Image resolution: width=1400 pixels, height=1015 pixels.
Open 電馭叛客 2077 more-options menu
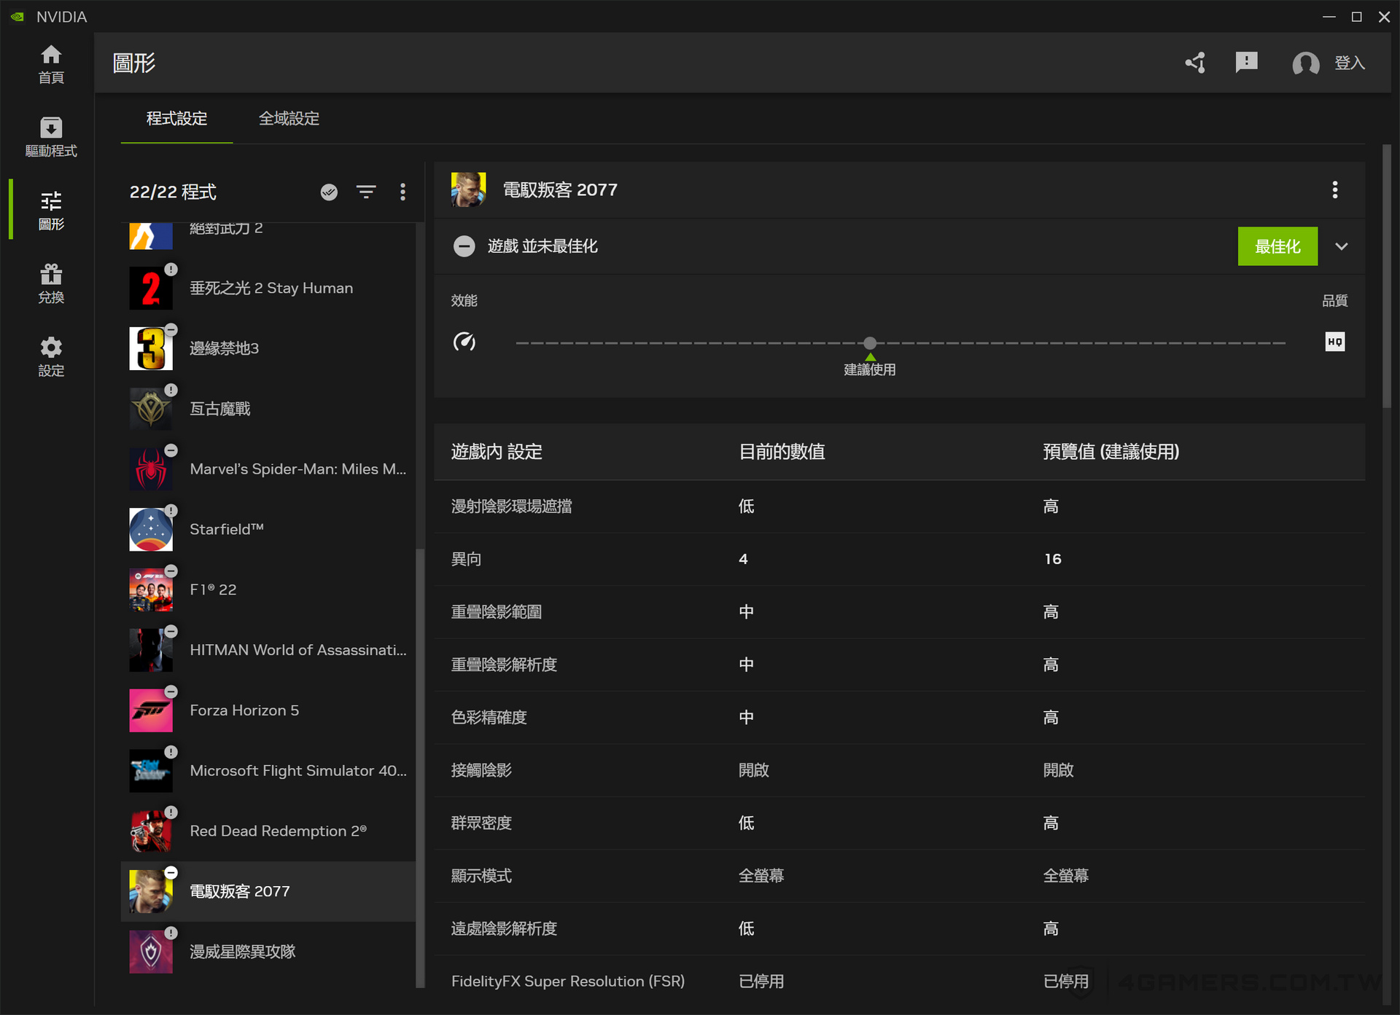pyautogui.click(x=1335, y=190)
